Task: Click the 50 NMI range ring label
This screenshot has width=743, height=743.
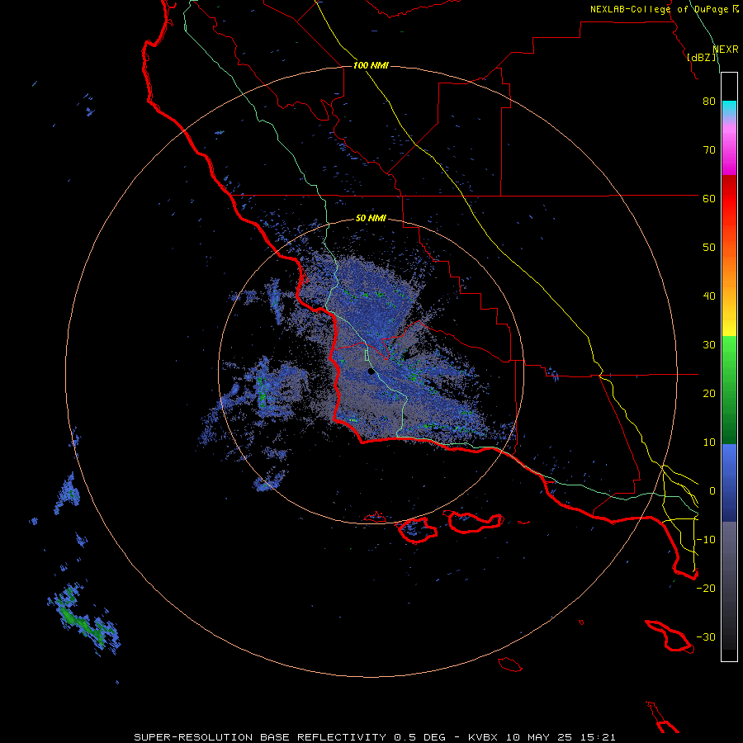Action: [371, 219]
